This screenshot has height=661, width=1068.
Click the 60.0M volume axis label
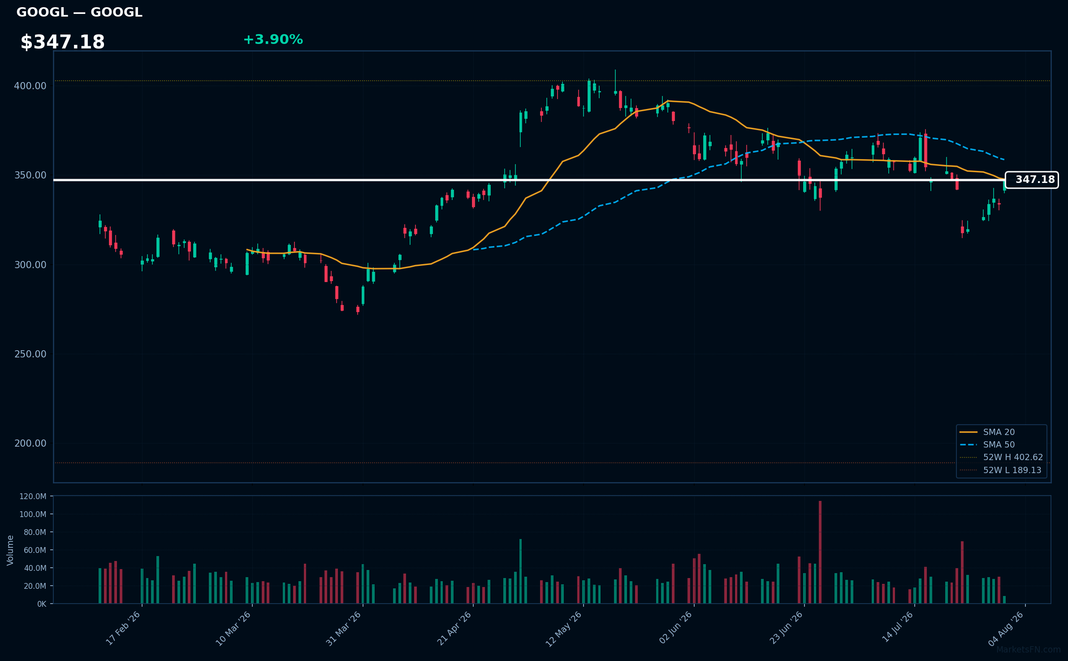(x=35, y=550)
